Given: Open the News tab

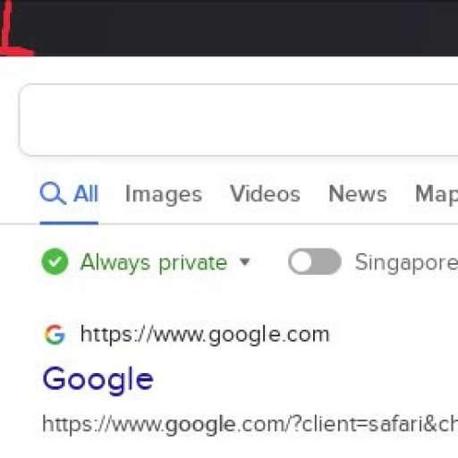Looking at the screenshot, I should pyautogui.click(x=358, y=194).
